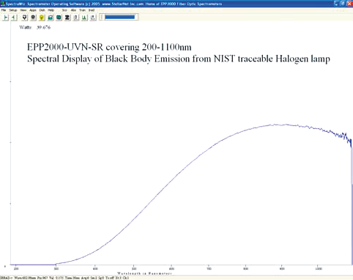
Task: Click the teal square toolbar icon
Action: coord(59,18)
